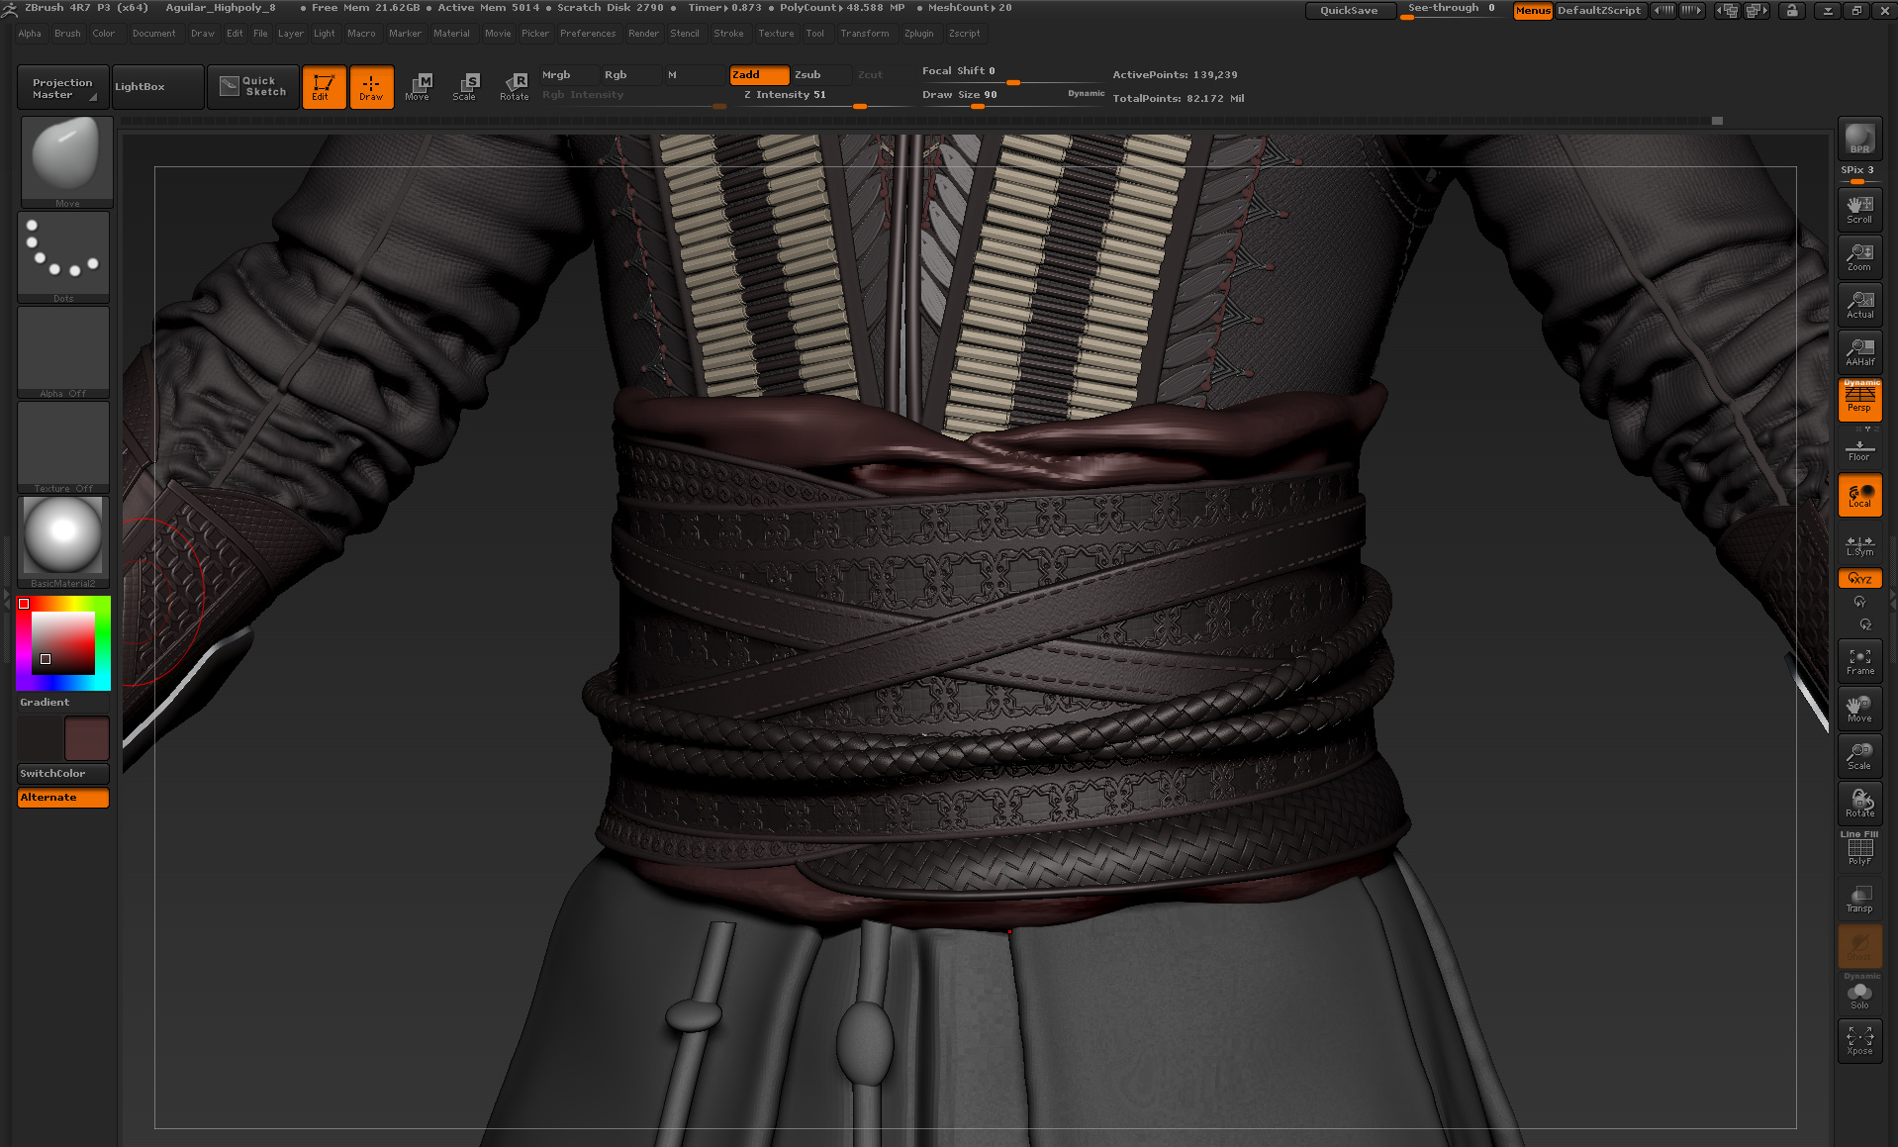This screenshot has height=1147, width=1898.
Task: Toggle Persp perspective view
Action: click(1859, 400)
